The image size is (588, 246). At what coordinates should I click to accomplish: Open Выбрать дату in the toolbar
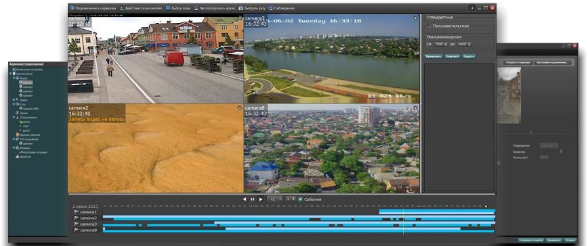point(252,8)
